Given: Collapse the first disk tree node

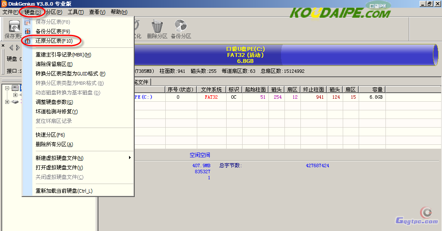Looking at the screenshot, I should pos(7,88).
